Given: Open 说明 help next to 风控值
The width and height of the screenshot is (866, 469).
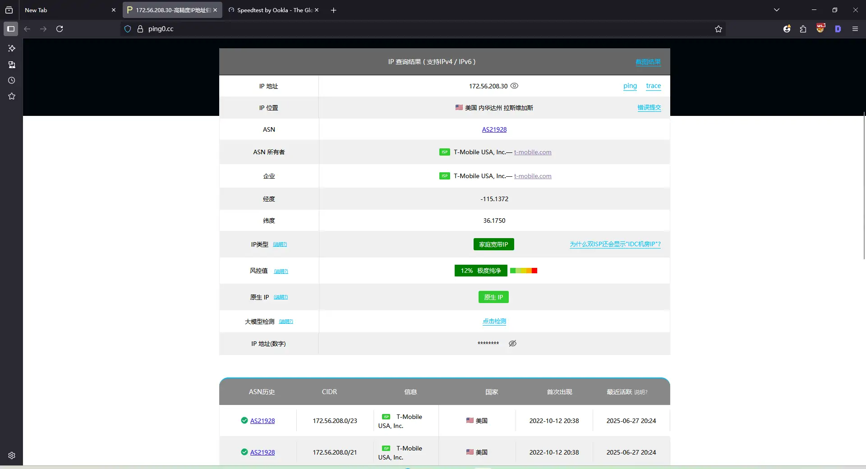Looking at the screenshot, I should tap(281, 271).
